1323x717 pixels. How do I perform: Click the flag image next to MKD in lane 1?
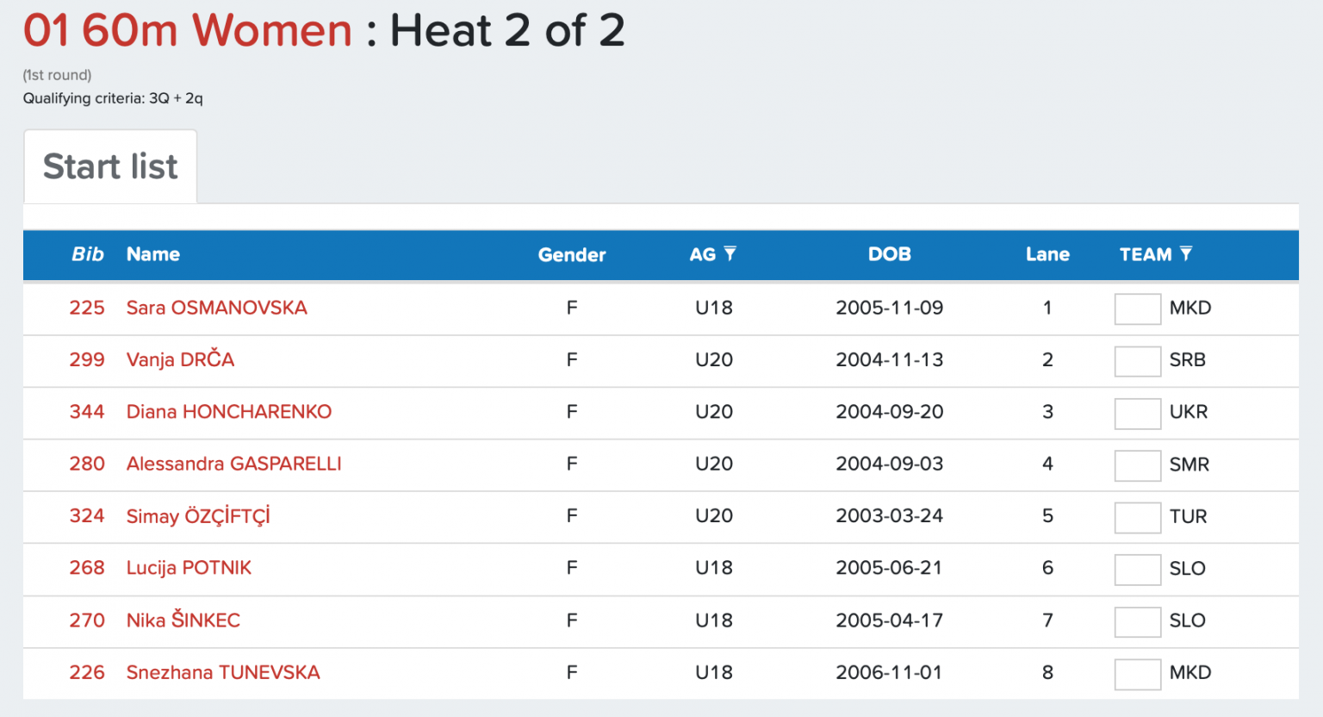pyautogui.click(x=1137, y=309)
